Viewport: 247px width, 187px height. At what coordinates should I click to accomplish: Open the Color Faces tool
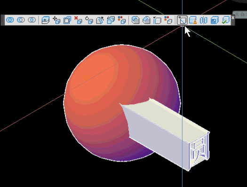[121, 20]
